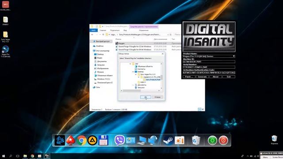The width and height of the screenshot is (283, 159).
Task: Open Battle.net from the dock
Action: click(60, 140)
